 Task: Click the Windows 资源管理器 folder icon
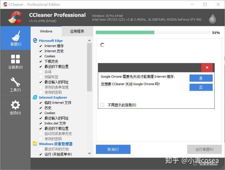(x=35, y=144)
